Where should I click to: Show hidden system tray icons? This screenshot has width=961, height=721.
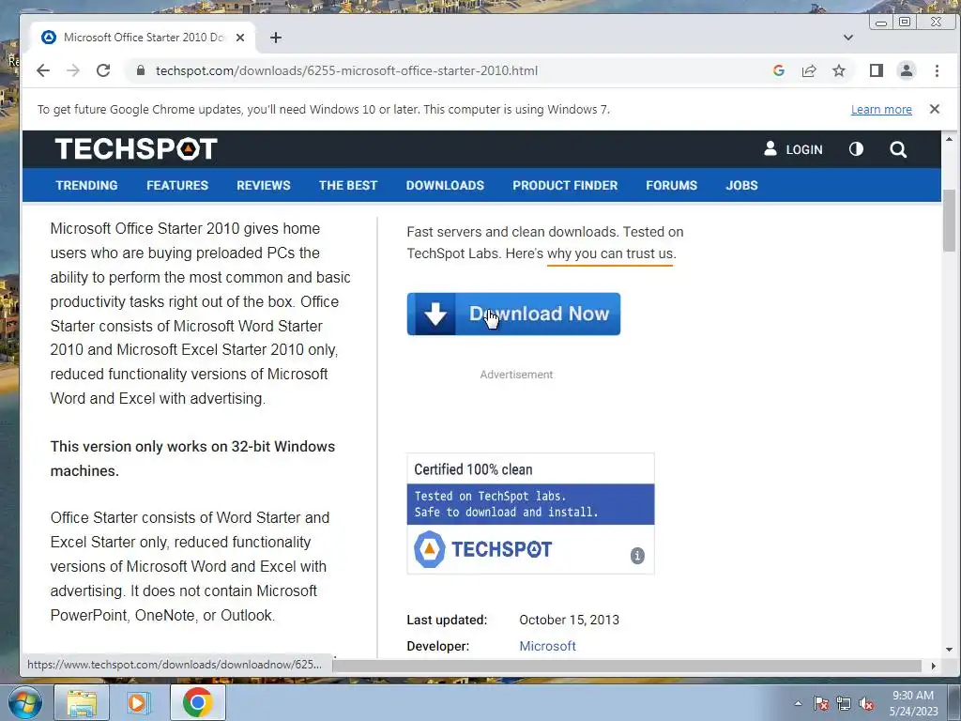pos(798,703)
